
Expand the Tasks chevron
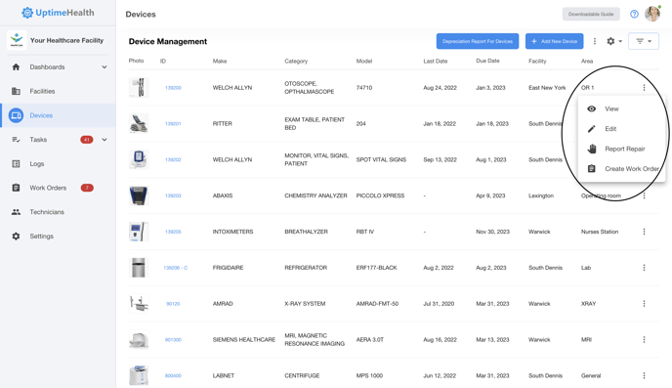pyautogui.click(x=105, y=140)
